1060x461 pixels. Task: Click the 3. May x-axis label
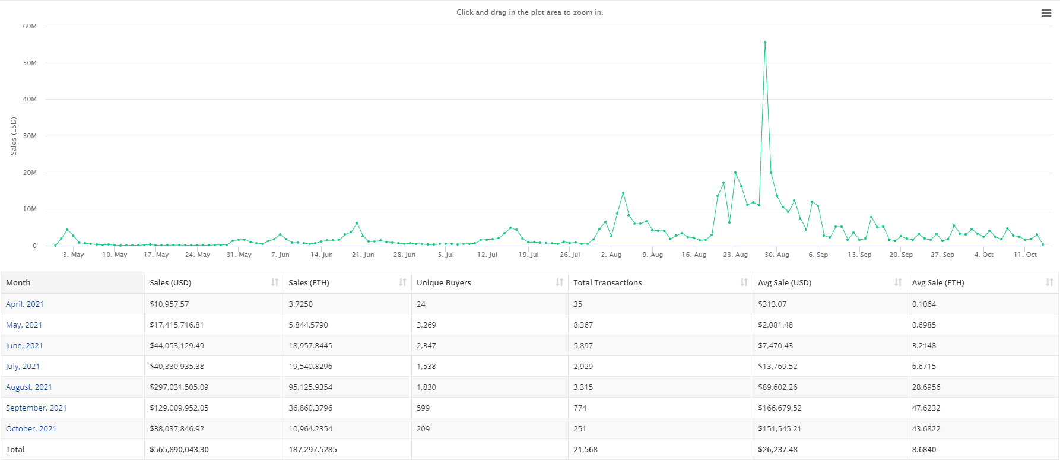pyautogui.click(x=74, y=255)
